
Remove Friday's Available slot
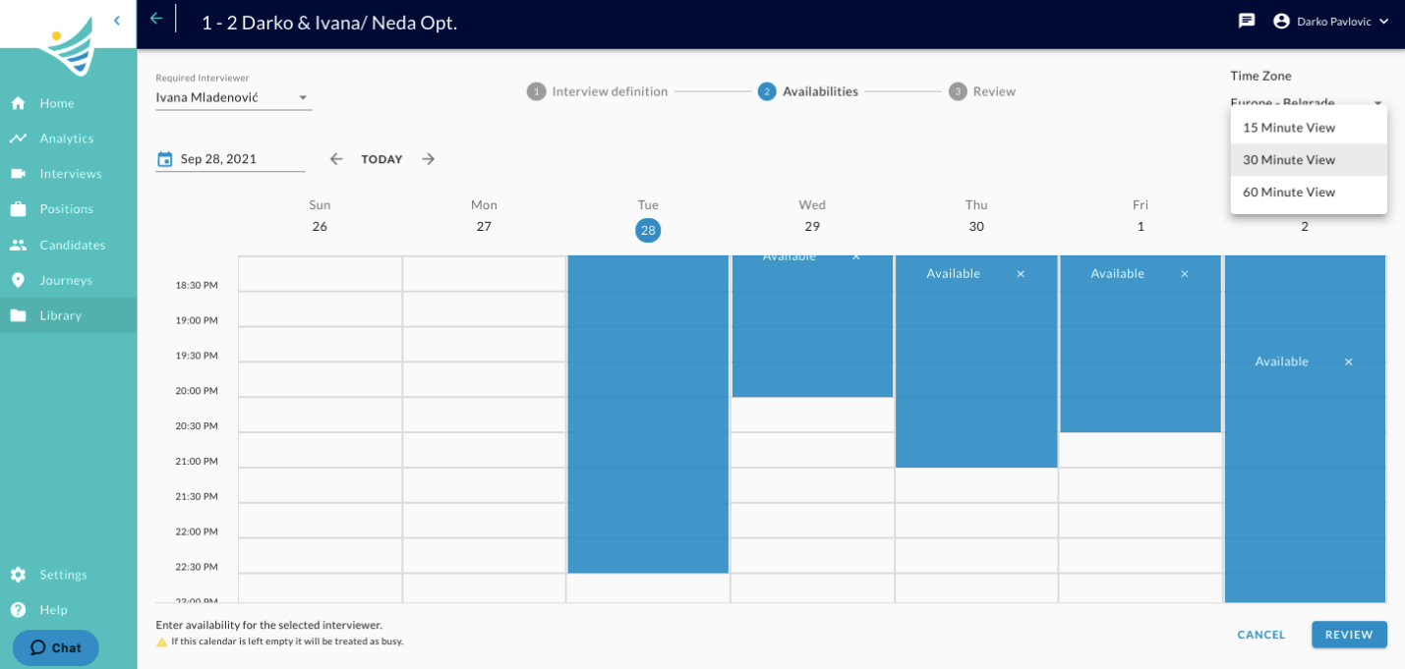click(x=1185, y=274)
